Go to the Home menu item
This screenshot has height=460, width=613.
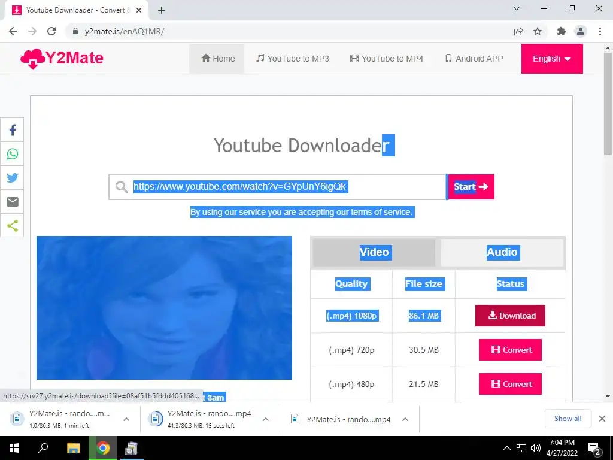(x=218, y=59)
